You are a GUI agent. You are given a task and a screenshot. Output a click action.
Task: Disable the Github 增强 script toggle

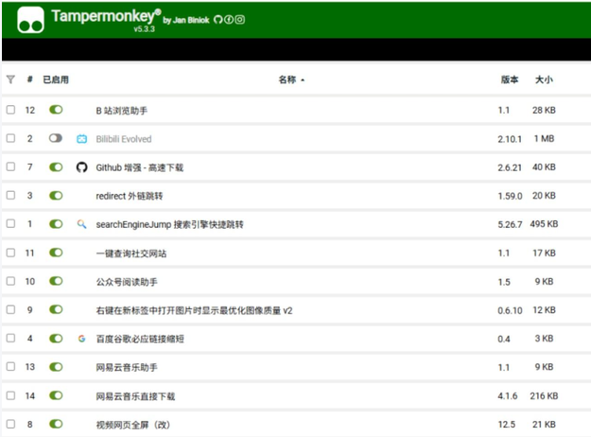[x=56, y=166]
